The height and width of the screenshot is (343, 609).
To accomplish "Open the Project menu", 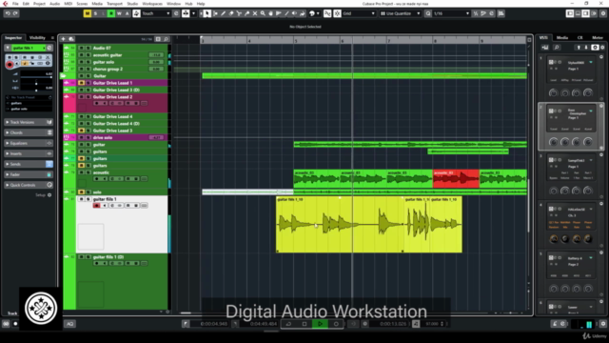I will (39, 4).
